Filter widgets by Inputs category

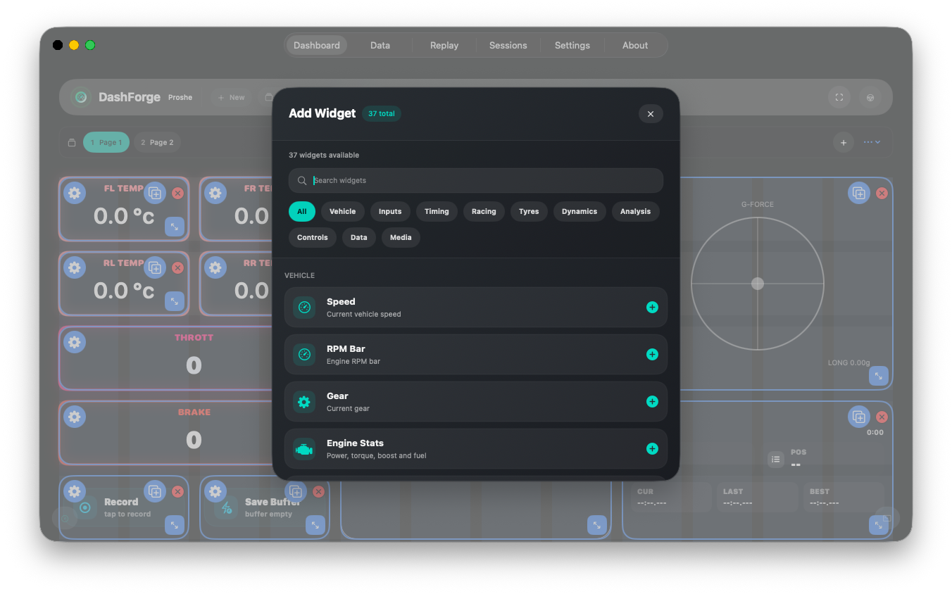coord(390,211)
